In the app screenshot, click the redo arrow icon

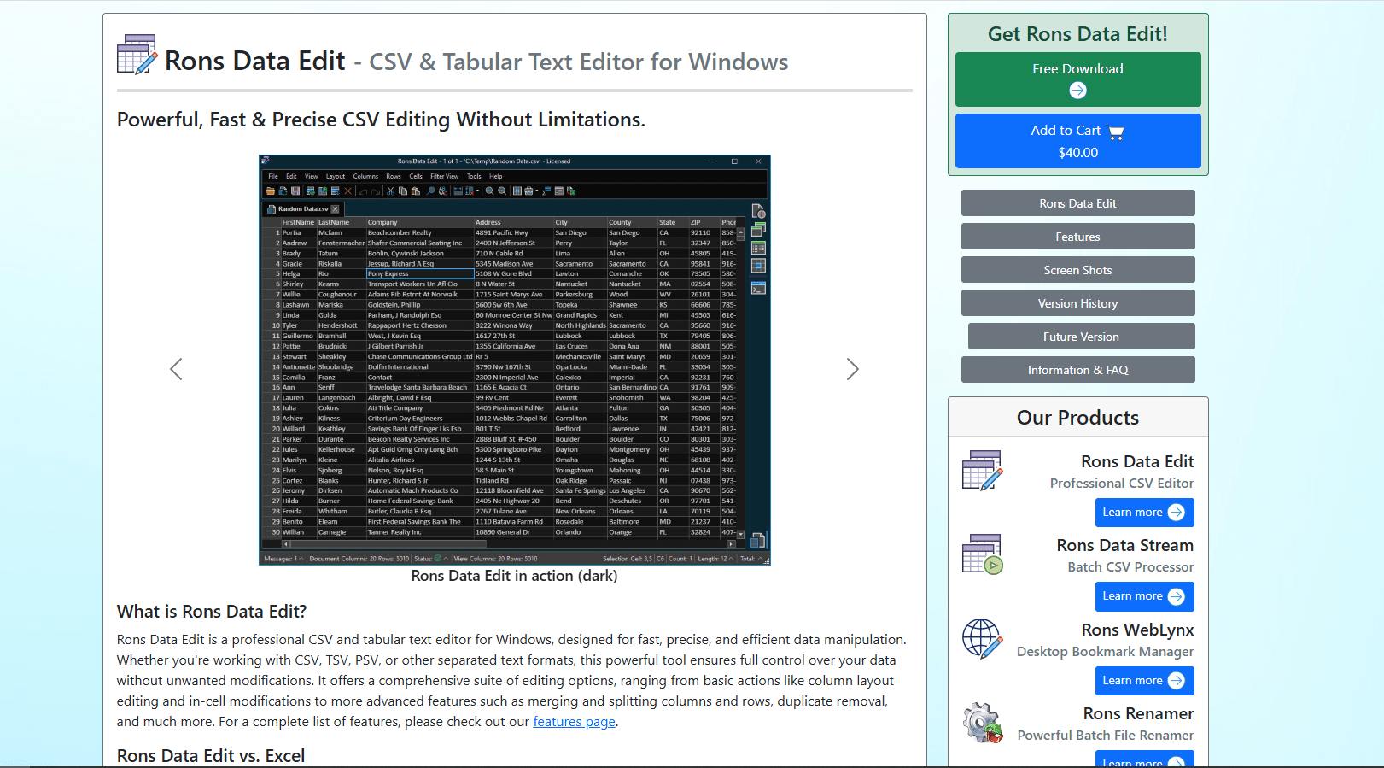click(376, 191)
